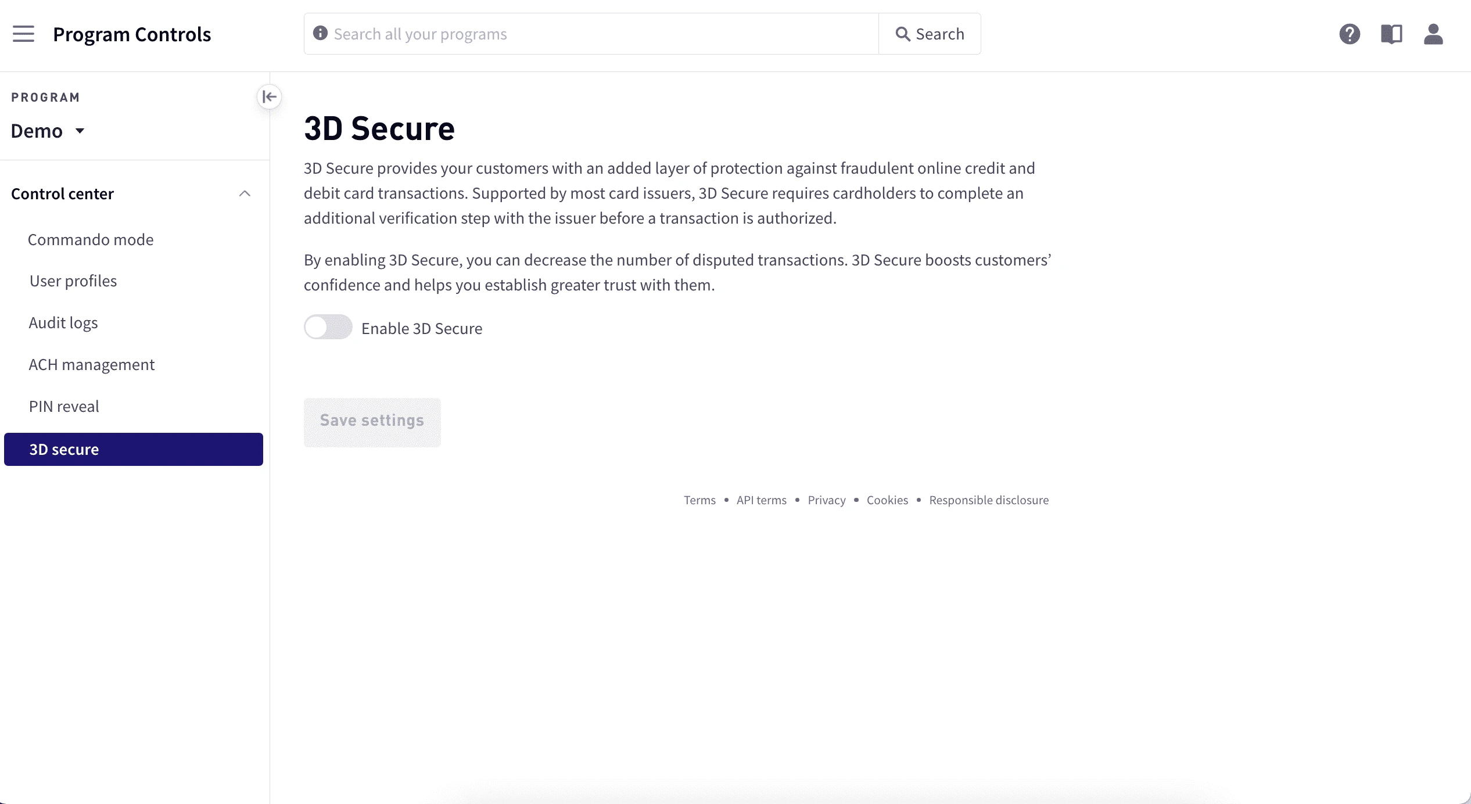Image resolution: width=1471 pixels, height=804 pixels.
Task: Select the 3D secure sidebar item
Action: 133,450
